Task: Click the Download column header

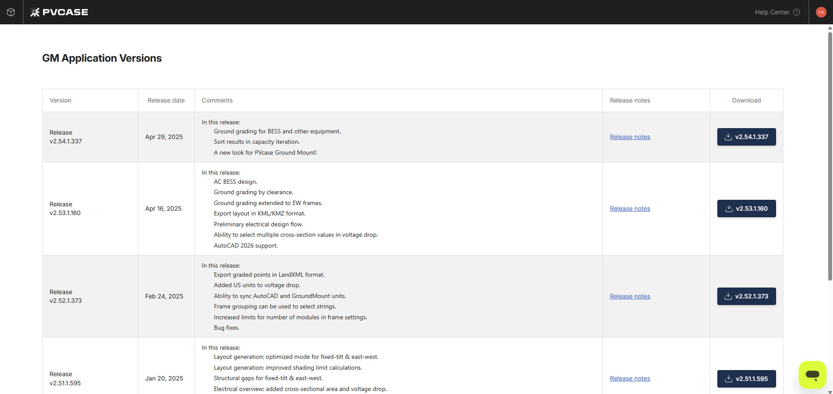Action: pyautogui.click(x=746, y=100)
